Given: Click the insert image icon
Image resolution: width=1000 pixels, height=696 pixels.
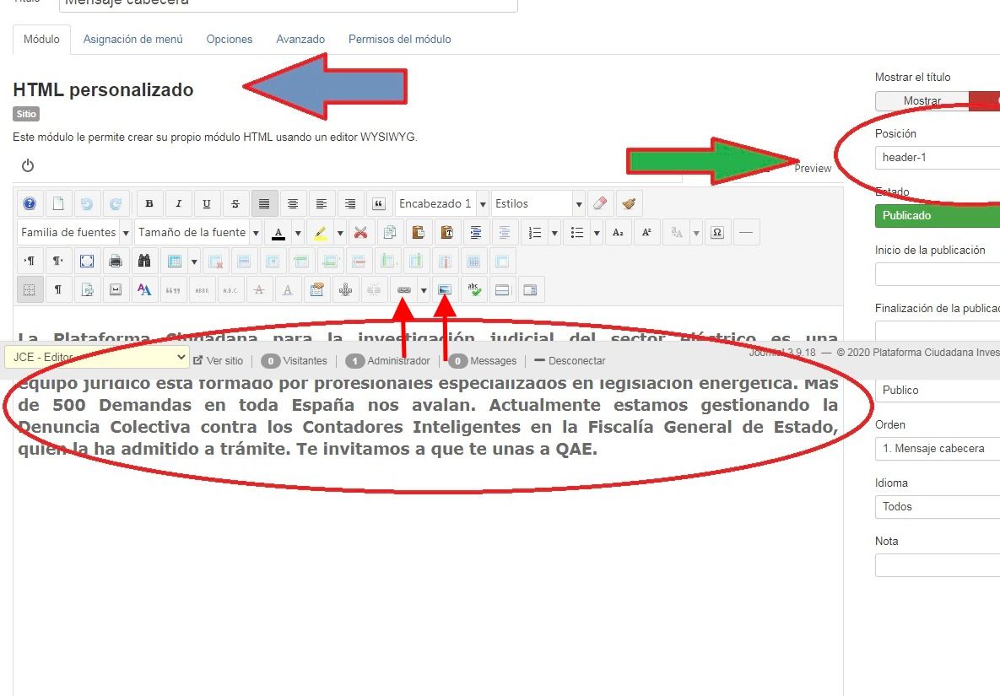Looking at the screenshot, I should tap(445, 290).
